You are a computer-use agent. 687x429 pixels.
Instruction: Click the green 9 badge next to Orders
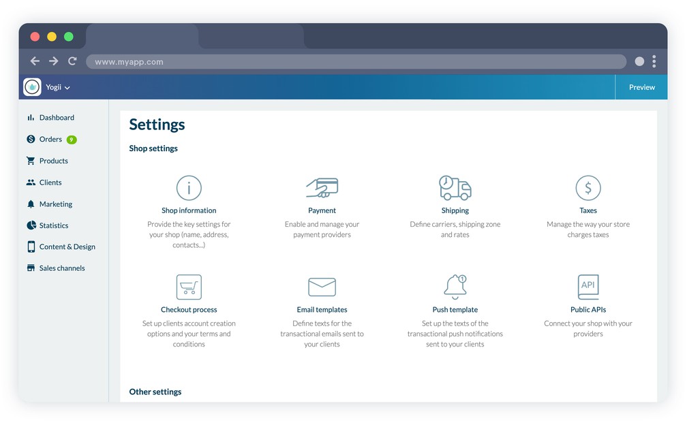pyautogui.click(x=72, y=140)
